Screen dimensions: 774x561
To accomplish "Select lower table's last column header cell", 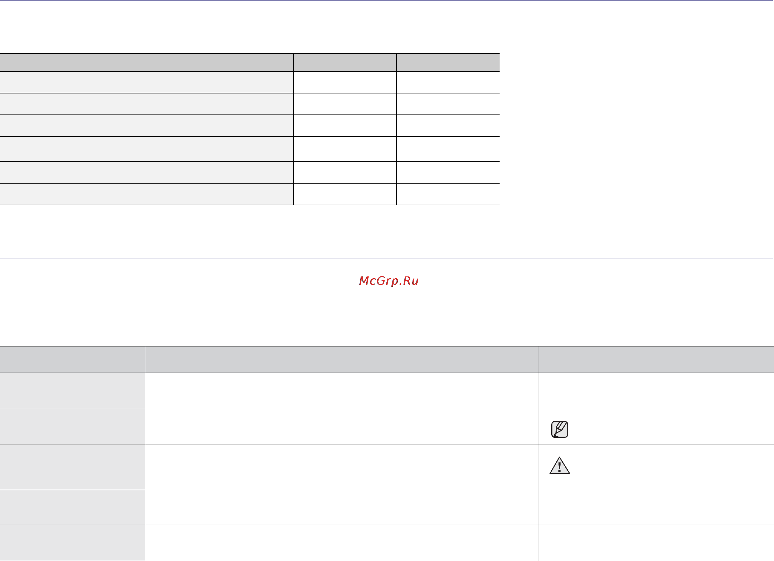I will point(656,359).
